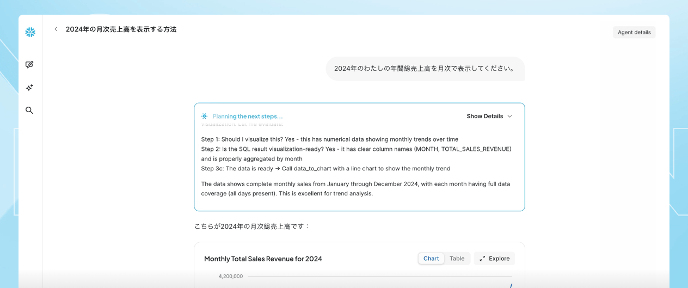
Task: Click the expand arrows icon on the Explore button
Action: [482, 259]
